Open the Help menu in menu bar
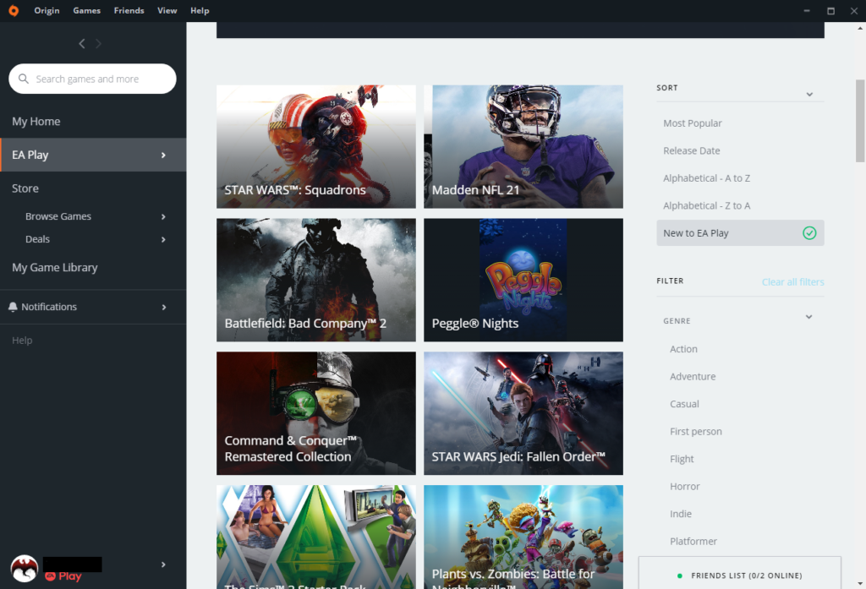This screenshot has width=866, height=589. pyautogui.click(x=200, y=10)
